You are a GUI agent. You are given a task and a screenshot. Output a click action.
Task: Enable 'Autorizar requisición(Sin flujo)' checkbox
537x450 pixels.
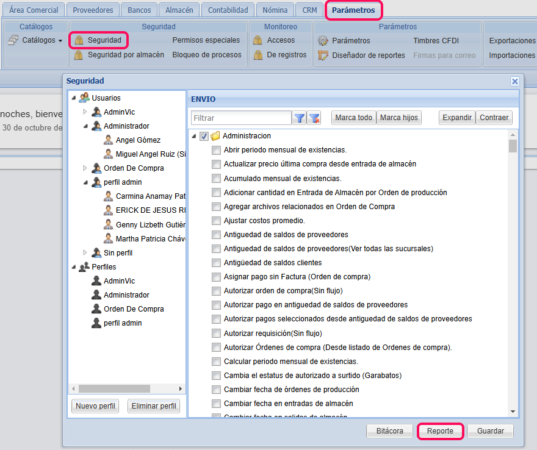tap(216, 333)
